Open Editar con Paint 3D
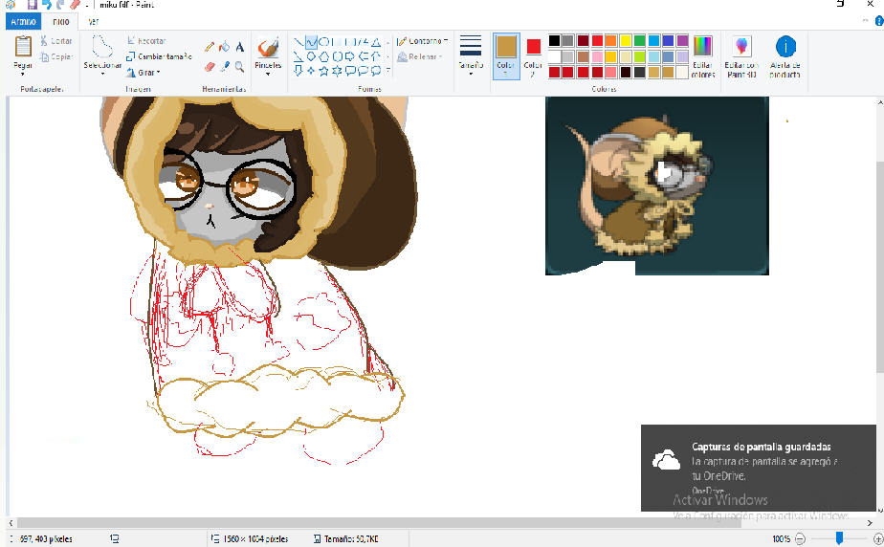The image size is (884, 547). (x=741, y=56)
